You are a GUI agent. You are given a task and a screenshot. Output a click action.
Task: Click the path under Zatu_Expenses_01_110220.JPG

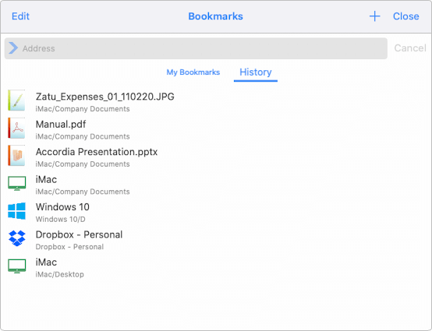pos(83,109)
